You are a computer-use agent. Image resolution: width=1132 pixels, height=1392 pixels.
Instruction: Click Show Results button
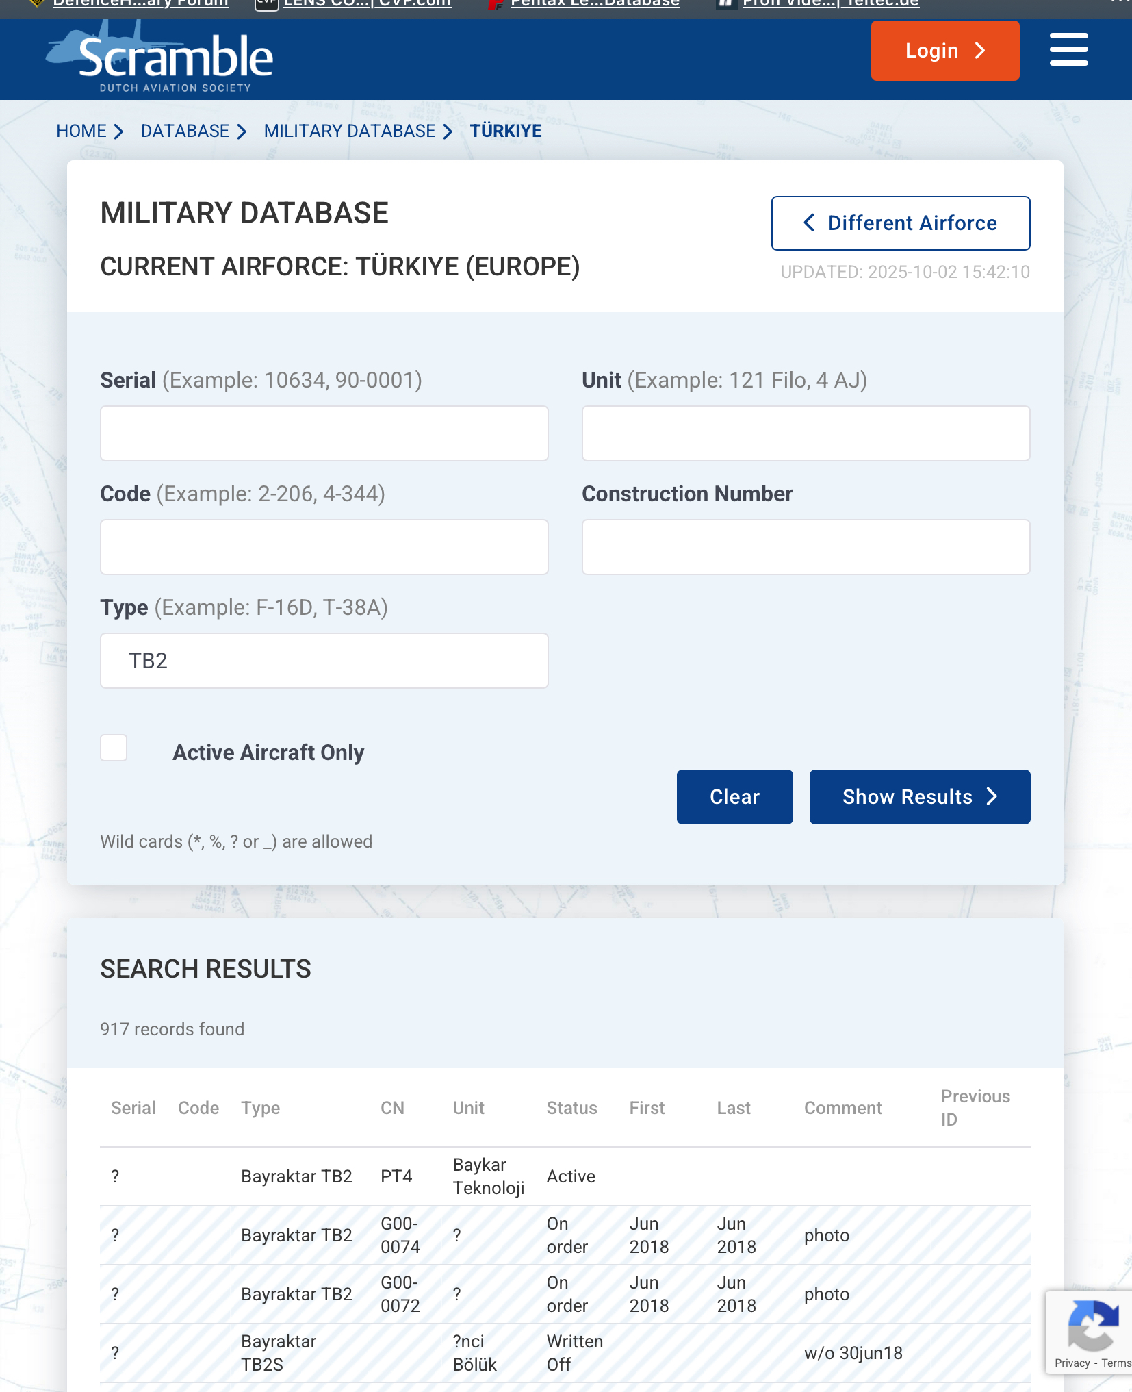[919, 797]
